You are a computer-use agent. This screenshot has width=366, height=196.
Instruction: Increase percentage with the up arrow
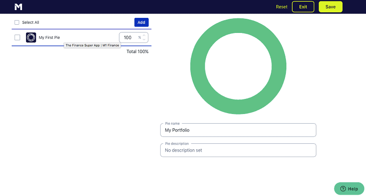coord(145,35)
